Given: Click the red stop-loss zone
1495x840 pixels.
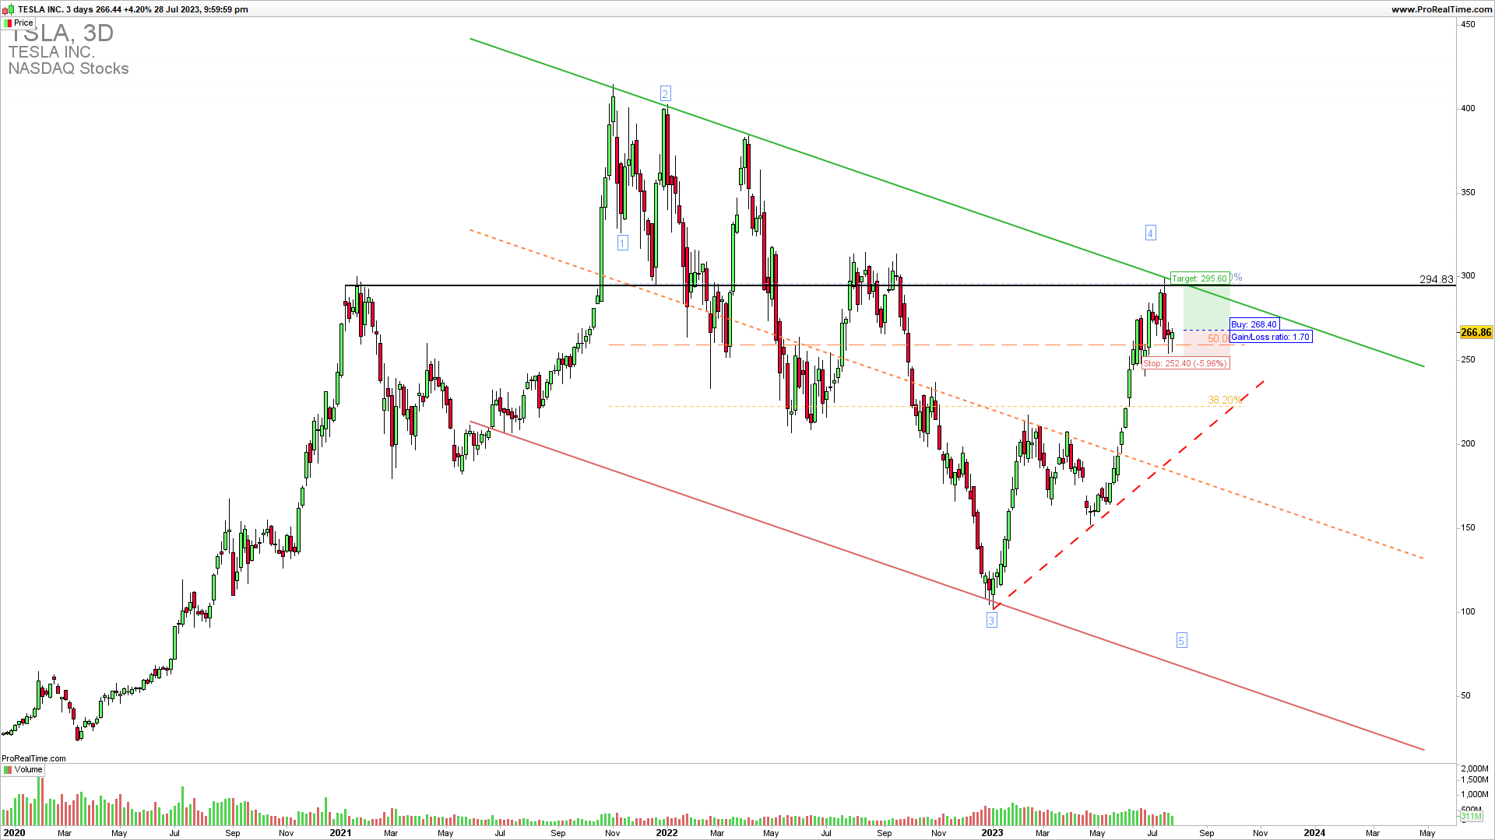Looking at the screenshot, I should coord(1206,344).
